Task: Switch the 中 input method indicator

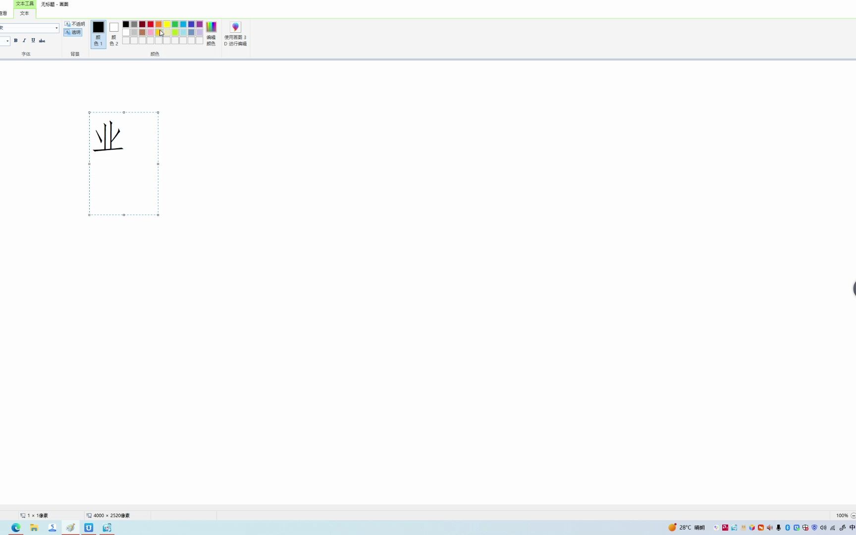Action: coord(852,528)
